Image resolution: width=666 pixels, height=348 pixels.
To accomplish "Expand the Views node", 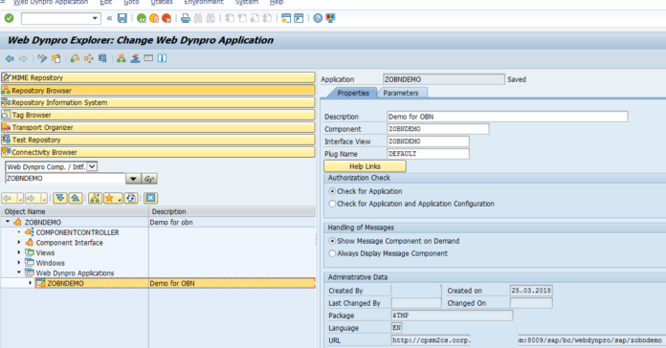I will click(19, 252).
